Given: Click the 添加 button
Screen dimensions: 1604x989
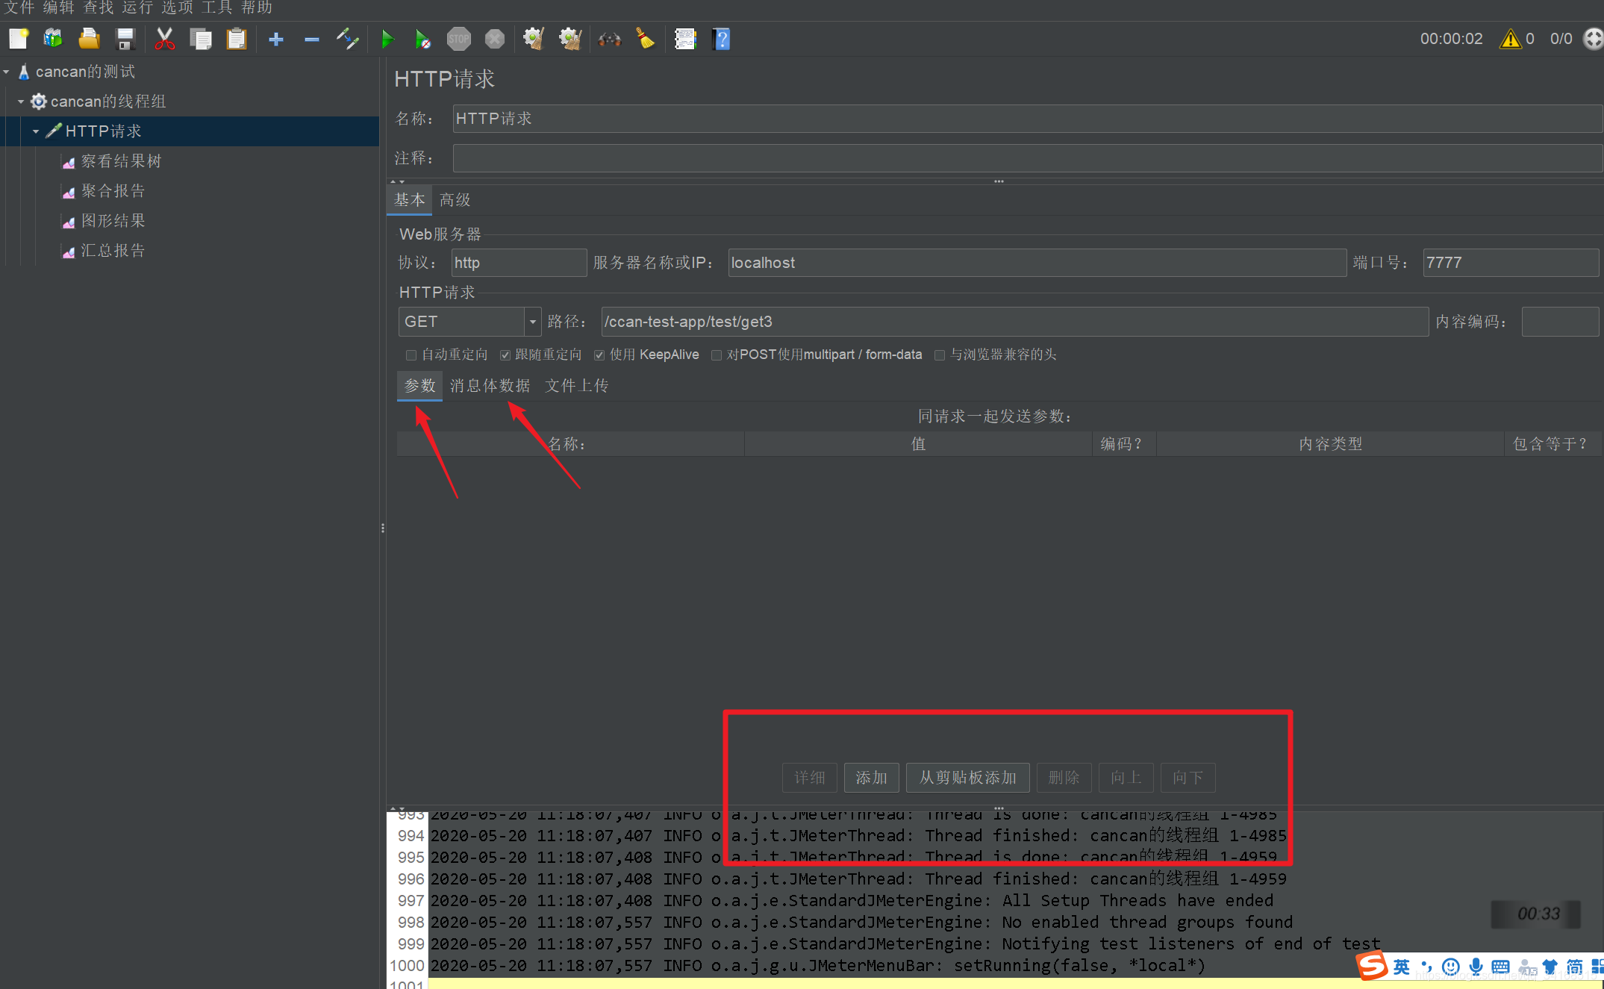Looking at the screenshot, I should (871, 778).
